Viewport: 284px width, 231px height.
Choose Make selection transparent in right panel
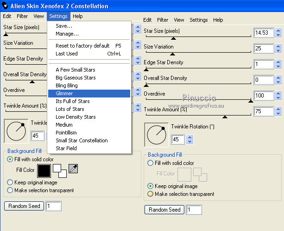pos(150,194)
